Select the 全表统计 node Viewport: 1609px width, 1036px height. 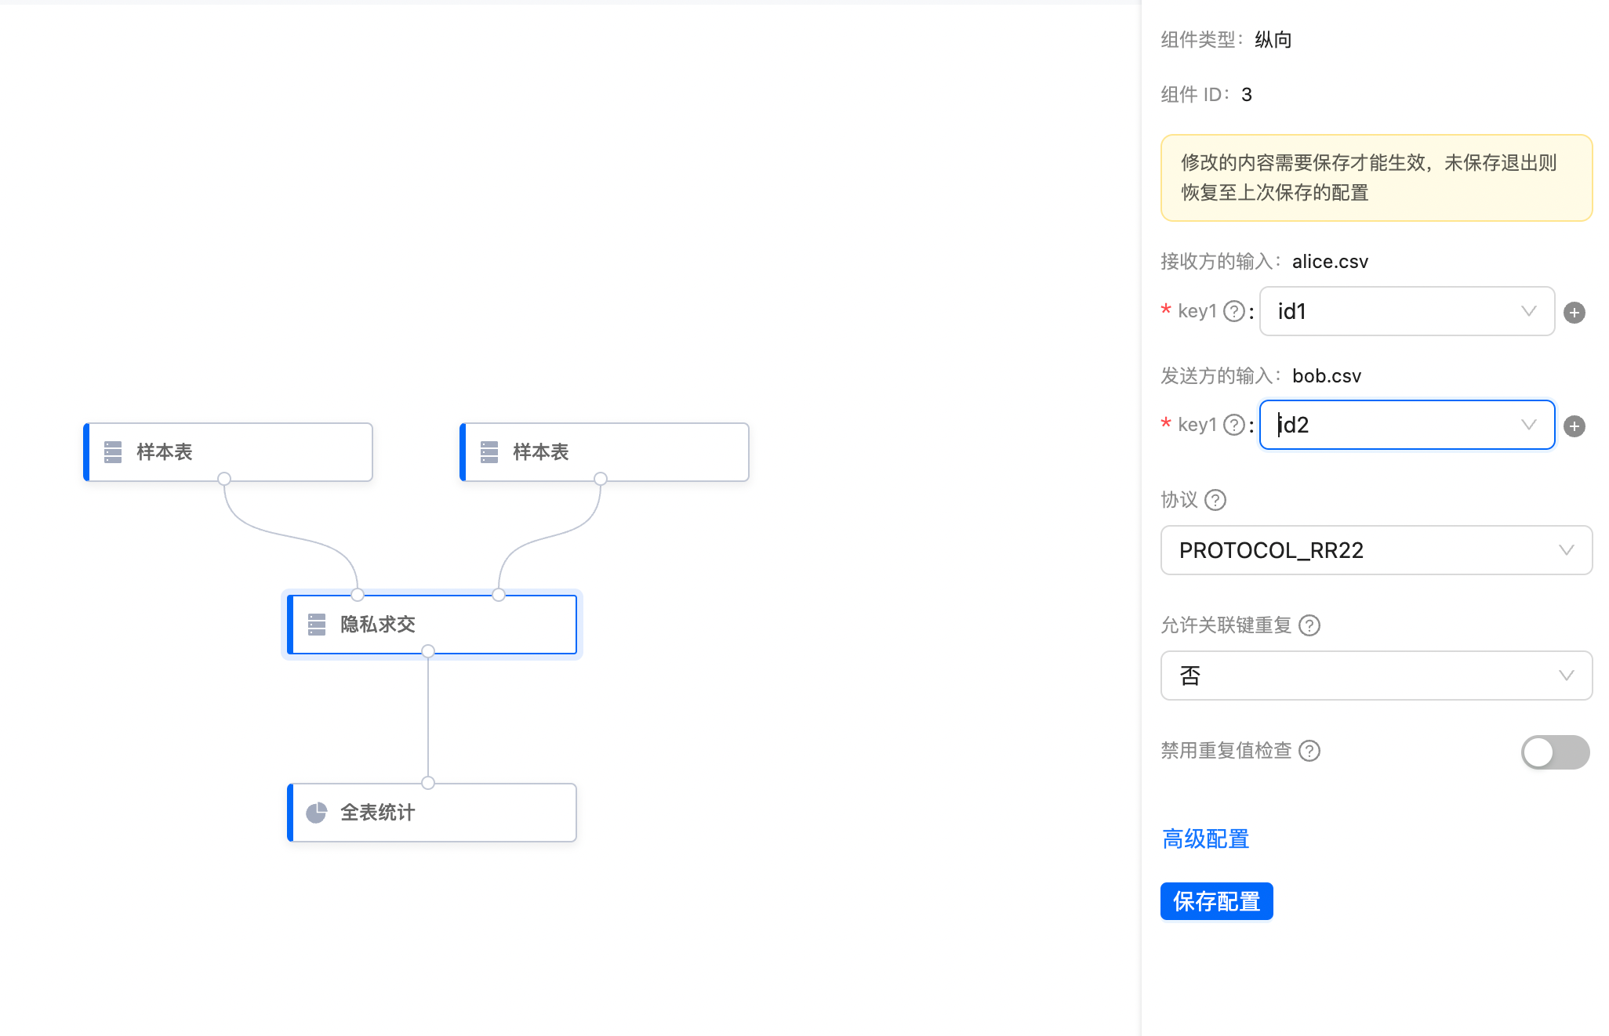pyautogui.click(x=432, y=813)
